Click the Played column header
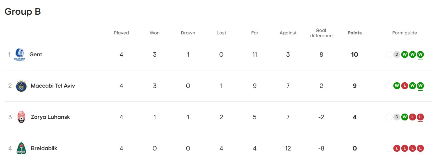The height and width of the screenshot is (163, 432). (x=121, y=33)
